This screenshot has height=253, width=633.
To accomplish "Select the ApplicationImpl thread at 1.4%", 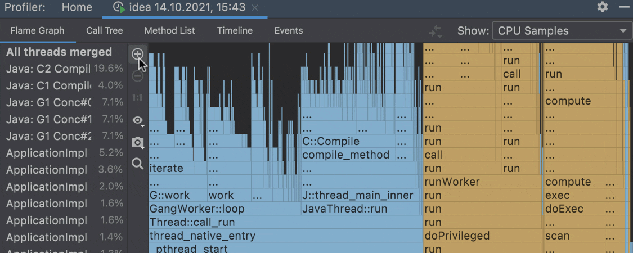I will (x=64, y=237).
